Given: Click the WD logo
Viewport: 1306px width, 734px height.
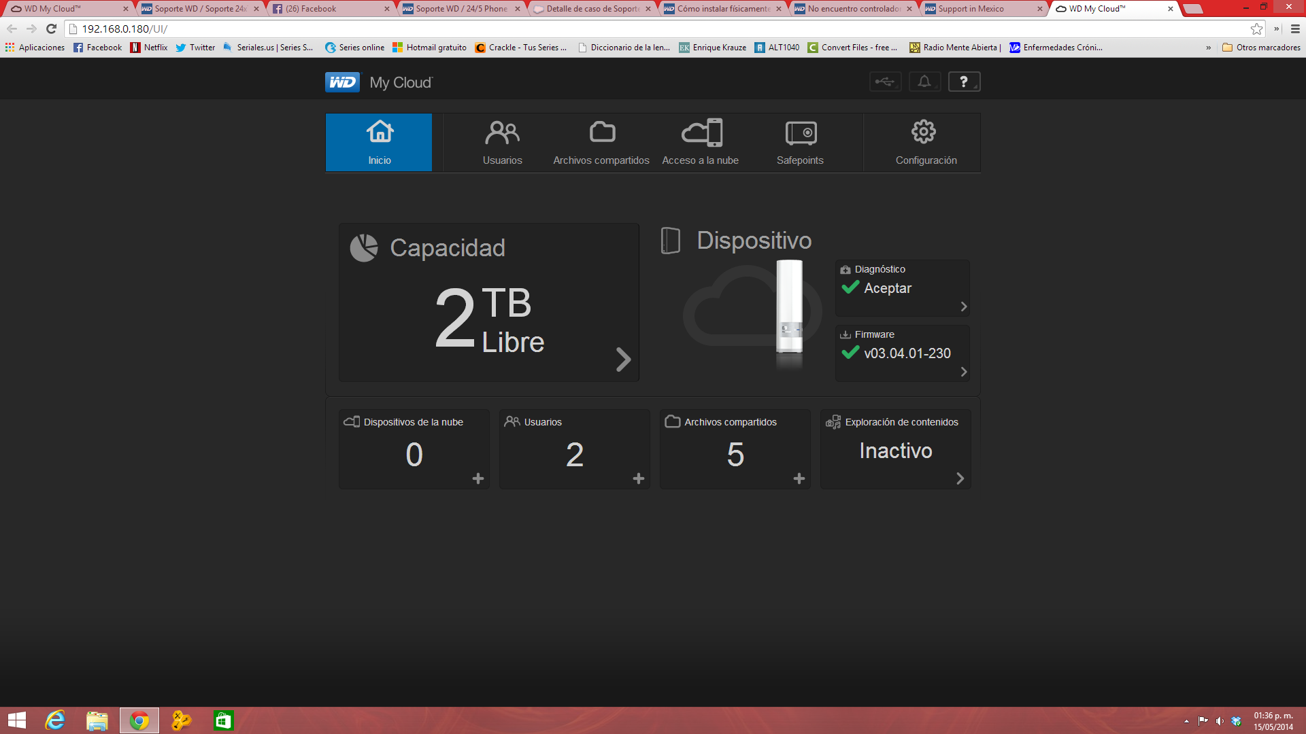Looking at the screenshot, I should pyautogui.click(x=342, y=82).
